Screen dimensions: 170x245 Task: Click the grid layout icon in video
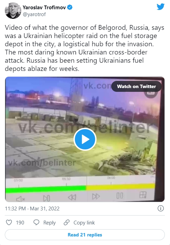(x=143, y=195)
